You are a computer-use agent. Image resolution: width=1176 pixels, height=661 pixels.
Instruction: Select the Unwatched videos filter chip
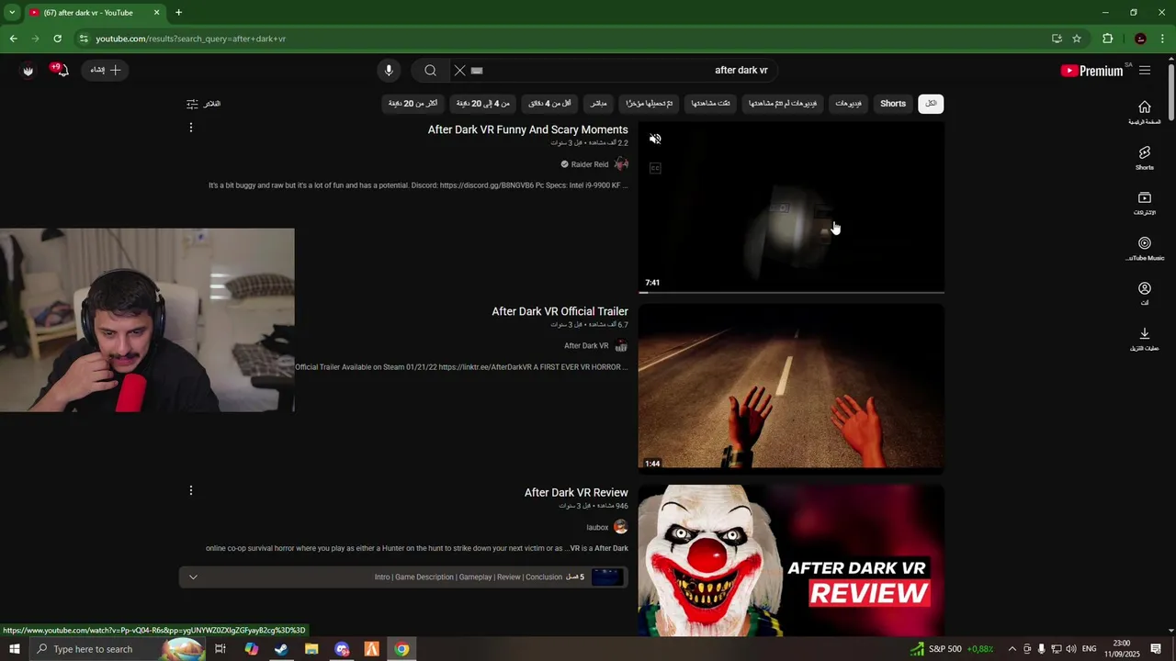point(782,104)
